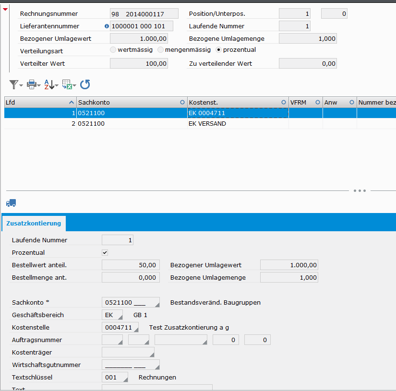This screenshot has width=396, height=391.
Task: Click the Excel export icon
Action: (67, 84)
